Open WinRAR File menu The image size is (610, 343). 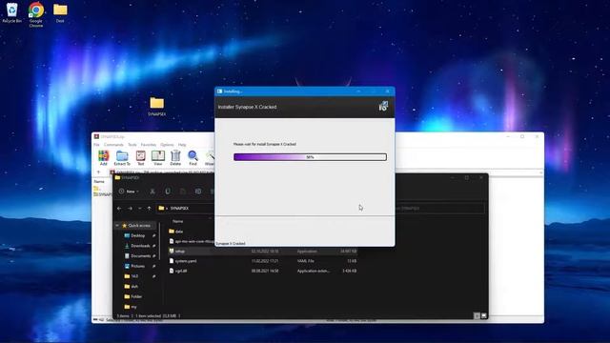(x=96, y=145)
